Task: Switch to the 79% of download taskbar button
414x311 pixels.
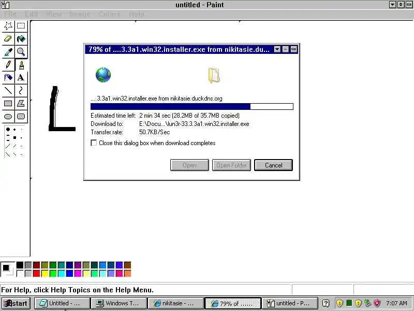Action: (x=233, y=303)
